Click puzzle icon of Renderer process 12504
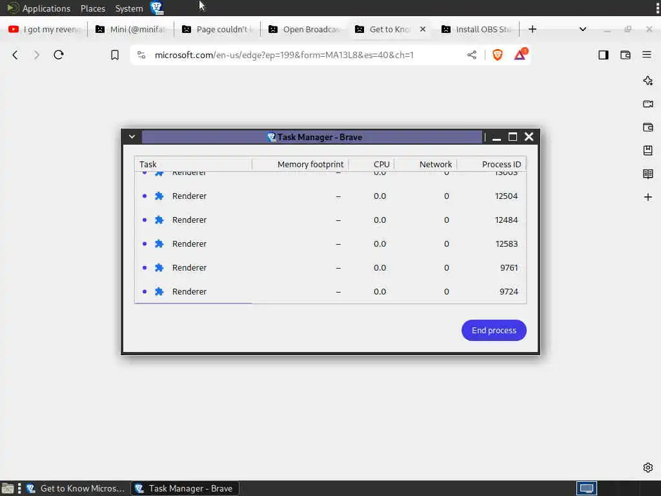Screen dimensions: 661x496 pyautogui.click(x=159, y=196)
